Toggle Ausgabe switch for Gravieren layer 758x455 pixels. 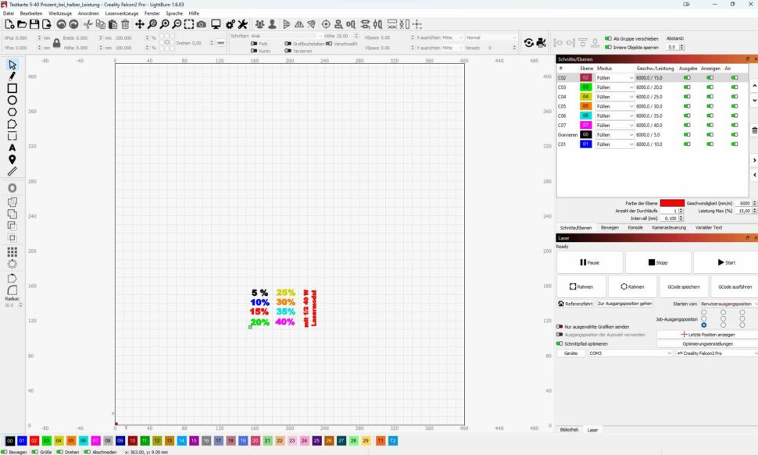click(x=687, y=135)
